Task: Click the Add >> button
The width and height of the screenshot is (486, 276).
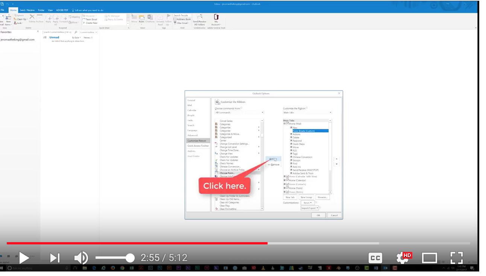Action: click(x=273, y=159)
